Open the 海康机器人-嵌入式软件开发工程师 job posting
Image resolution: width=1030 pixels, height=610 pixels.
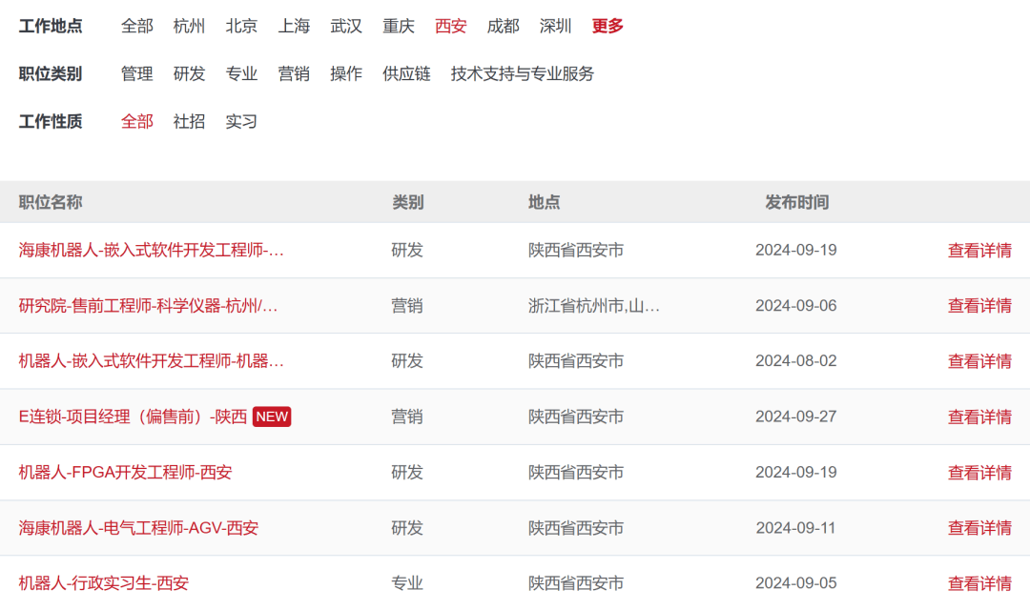[x=151, y=250]
